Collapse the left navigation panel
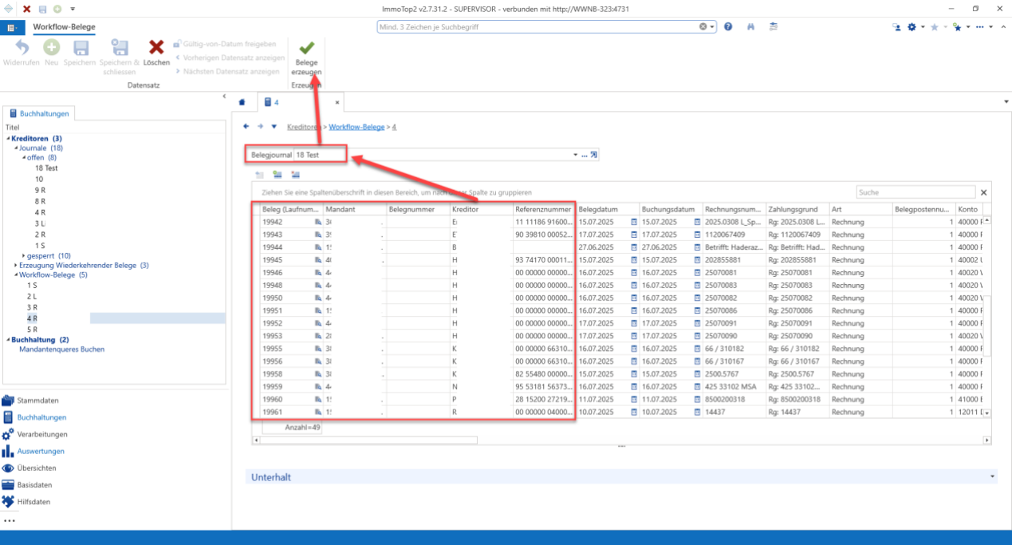 pyautogui.click(x=224, y=97)
